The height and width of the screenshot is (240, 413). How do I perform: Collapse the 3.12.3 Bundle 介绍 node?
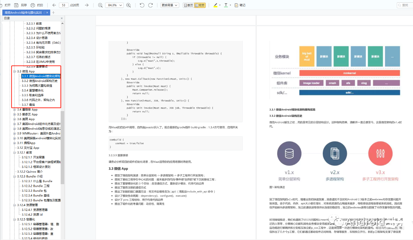tap(15, 176)
